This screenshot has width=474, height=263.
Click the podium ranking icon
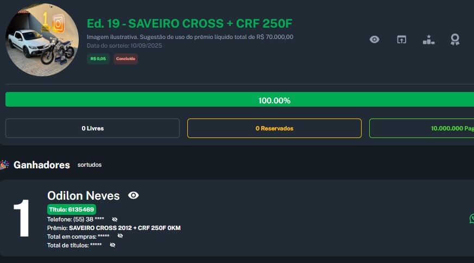(x=428, y=40)
